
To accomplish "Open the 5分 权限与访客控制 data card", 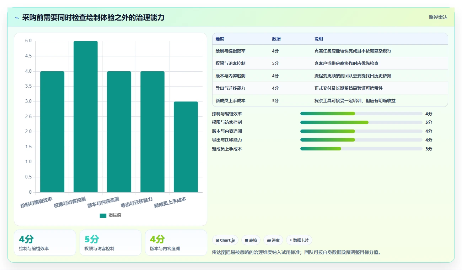I will coord(111,243).
